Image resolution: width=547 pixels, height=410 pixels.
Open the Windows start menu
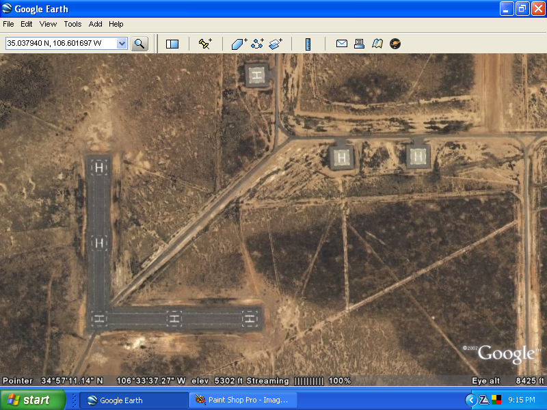[x=33, y=400]
